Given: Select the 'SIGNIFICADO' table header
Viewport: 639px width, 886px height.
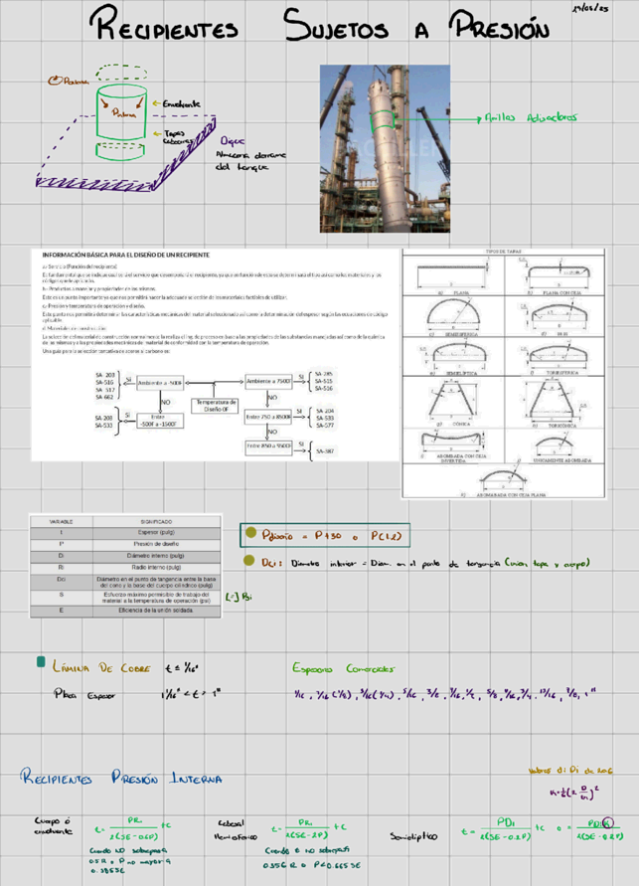Looking at the screenshot, I should click(x=156, y=521).
